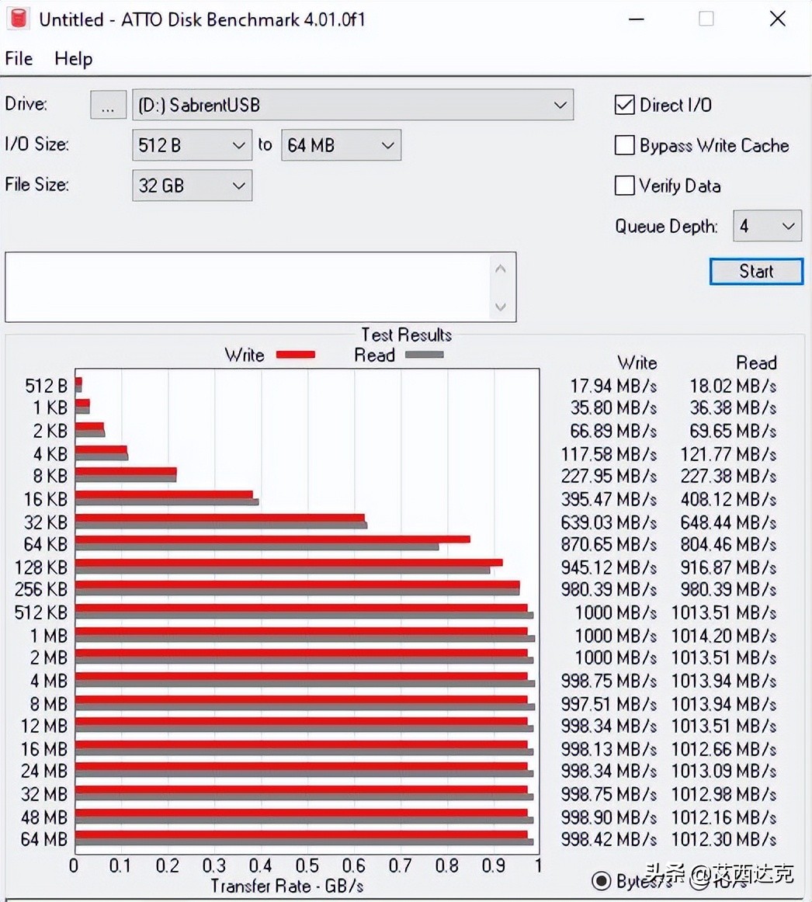Open the File menu
Viewport: 812px width, 902px height.
17,59
